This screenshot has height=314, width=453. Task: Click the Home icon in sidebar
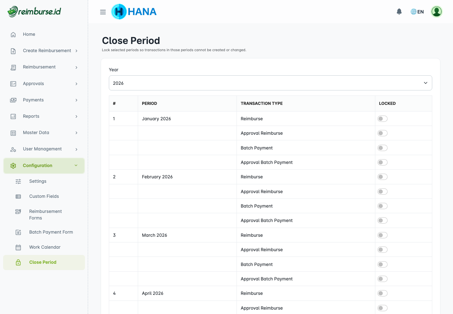pos(13,35)
